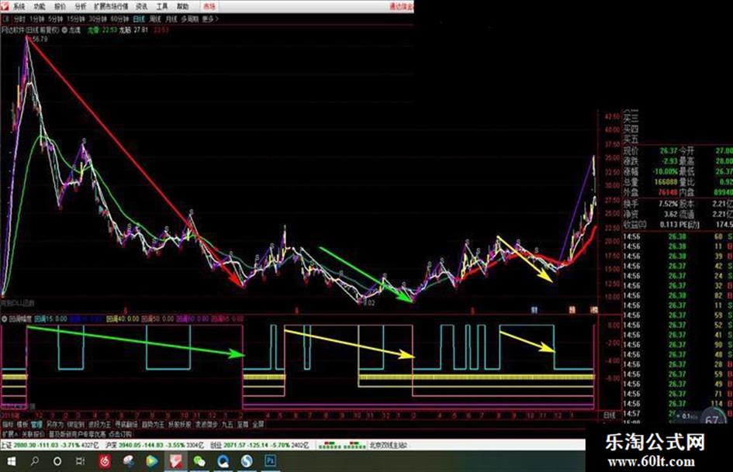
Task: Open Task View on the taskbar
Action: 81,461
